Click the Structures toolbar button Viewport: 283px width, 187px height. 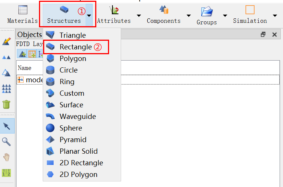[x=64, y=15]
